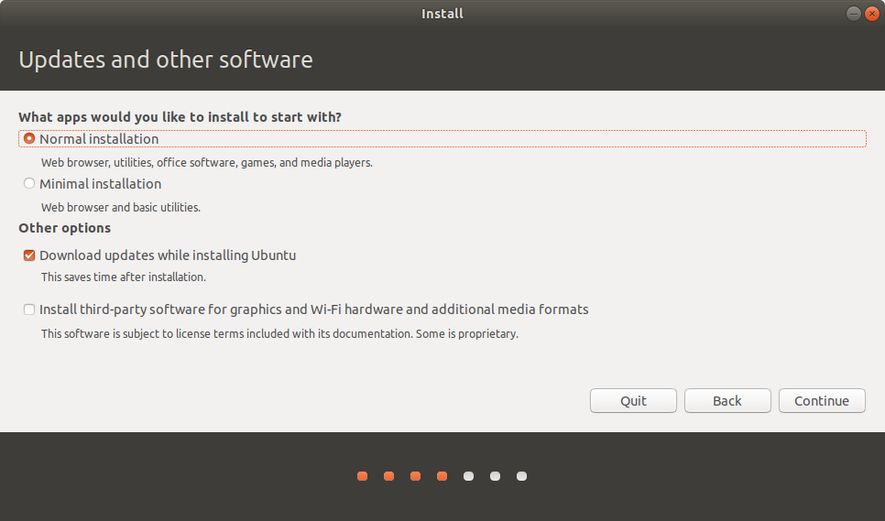Enable Install third-party software checkbox
Viewport: 885px width, 521px height.
tap(29, 309)
